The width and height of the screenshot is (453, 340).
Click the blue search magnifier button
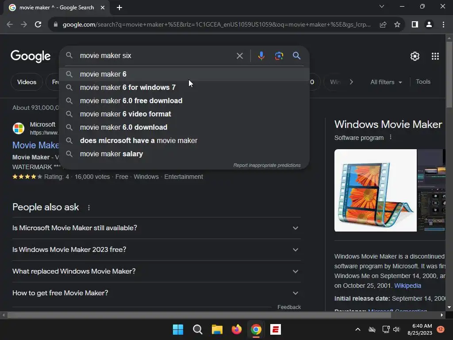296,56
